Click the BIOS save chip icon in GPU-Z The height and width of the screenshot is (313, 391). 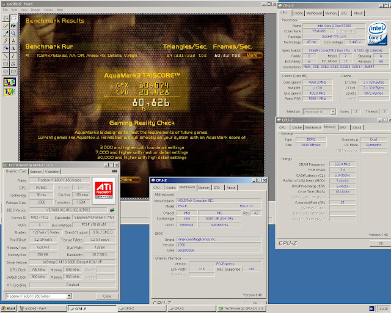[112, 210]
